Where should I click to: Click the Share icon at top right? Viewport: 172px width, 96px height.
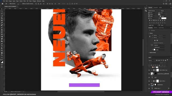pyautogui.click(x=170, y=4)
